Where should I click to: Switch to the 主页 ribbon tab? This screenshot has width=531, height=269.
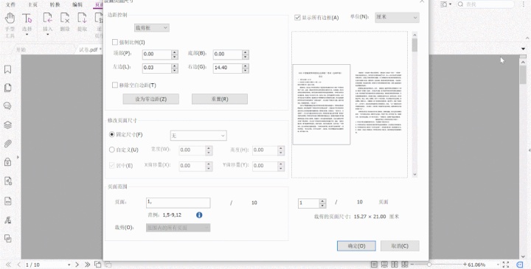(x=32, y=4)
